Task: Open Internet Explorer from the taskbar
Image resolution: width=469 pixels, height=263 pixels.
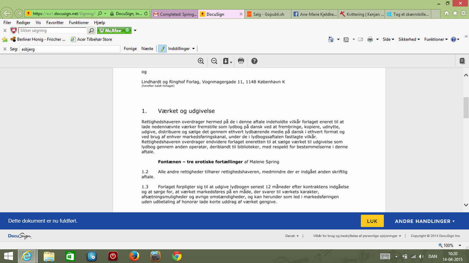Action: 27,256
